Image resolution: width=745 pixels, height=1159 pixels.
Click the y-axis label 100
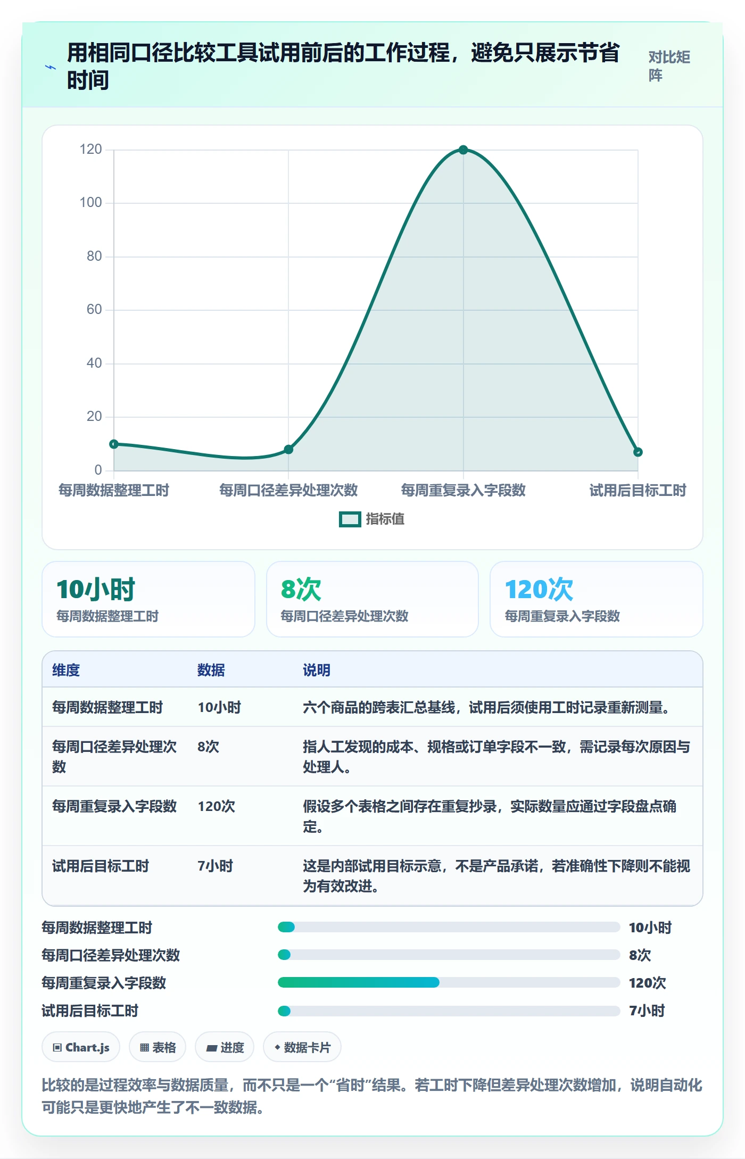click(90, 203)
